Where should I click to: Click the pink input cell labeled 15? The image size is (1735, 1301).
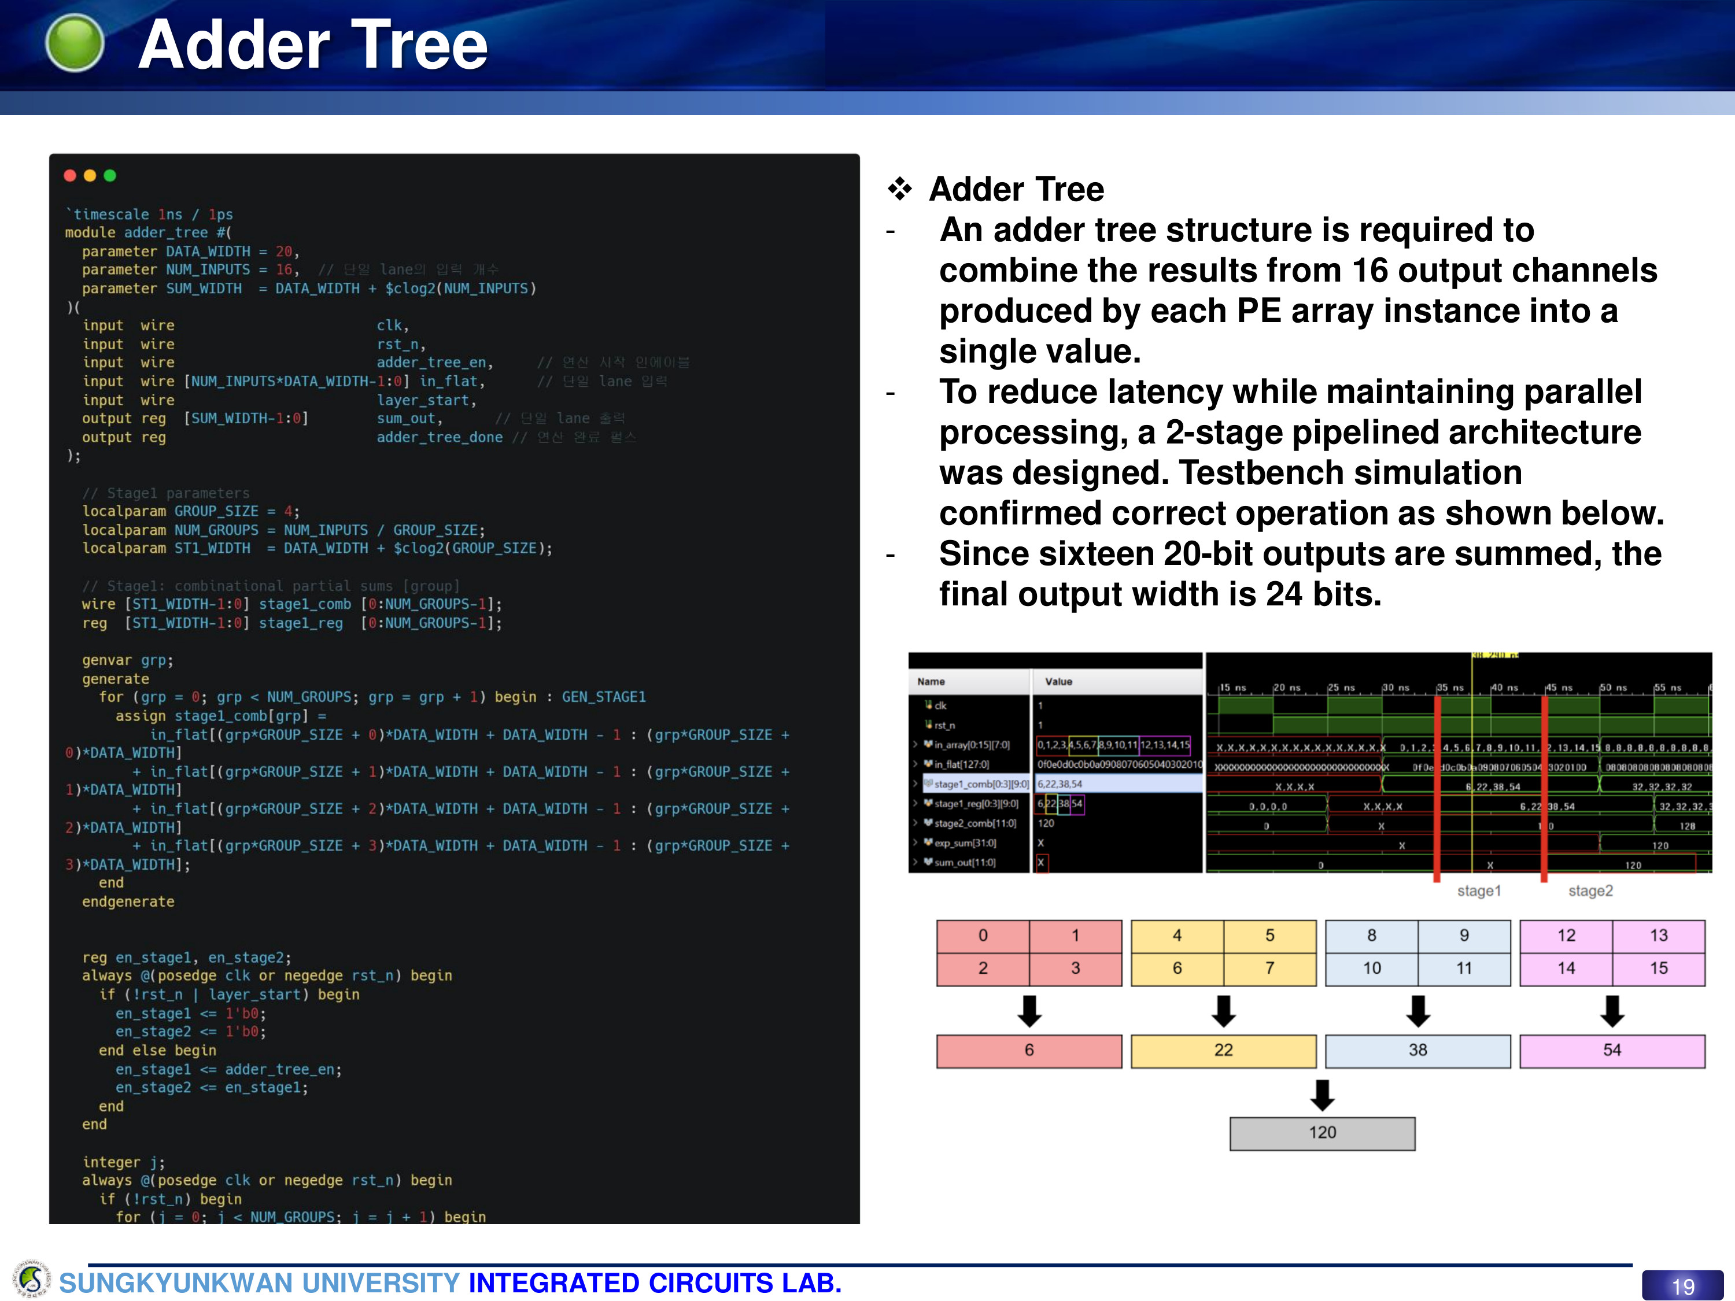(x=1659, y=969)
